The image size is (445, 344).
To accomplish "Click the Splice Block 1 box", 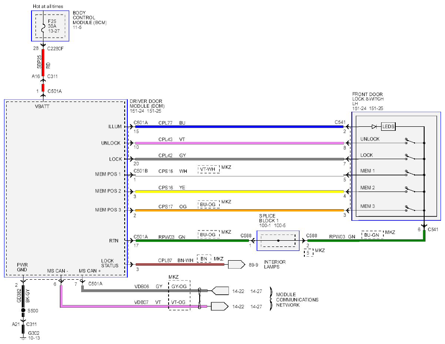I will 278,240.
